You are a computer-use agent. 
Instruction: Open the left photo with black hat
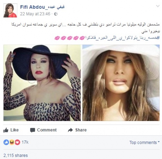[42, 83]
